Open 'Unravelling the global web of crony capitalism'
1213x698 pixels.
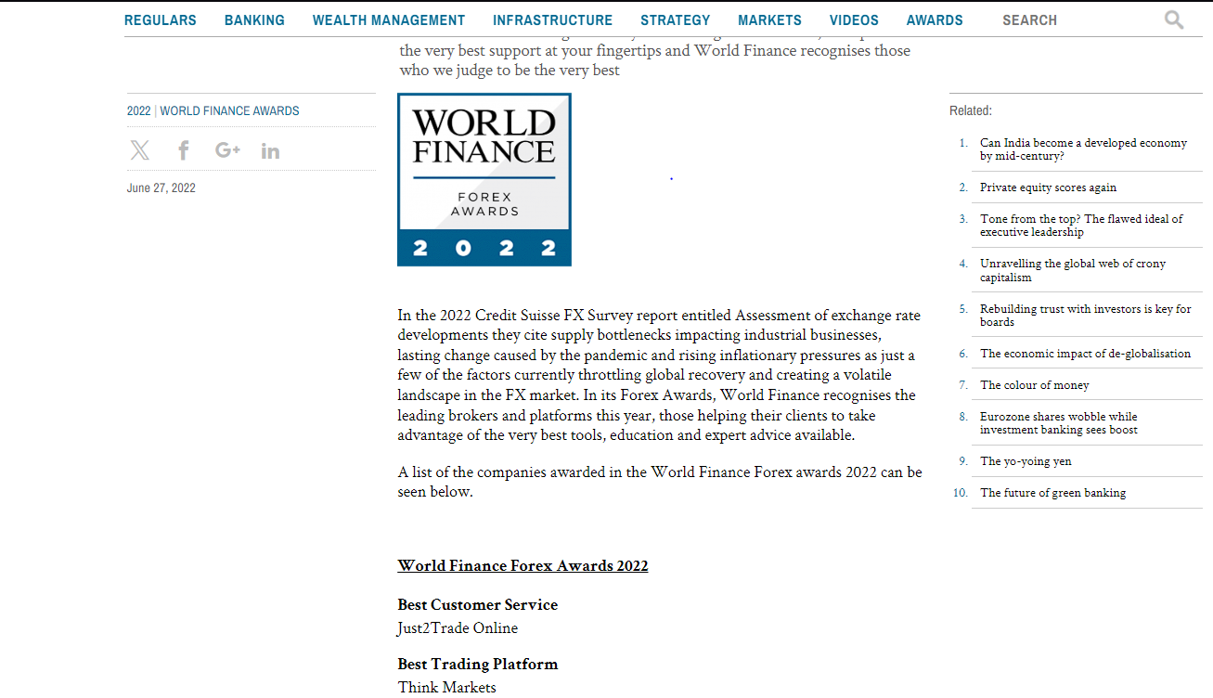click(1073, 270)
